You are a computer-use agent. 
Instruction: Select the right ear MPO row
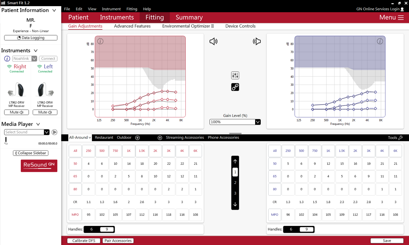point(75,214)
